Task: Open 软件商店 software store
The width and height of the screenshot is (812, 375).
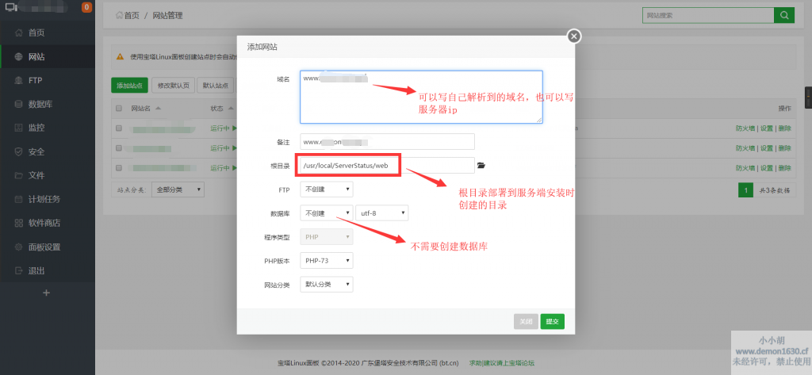Action: click(44, 223)
